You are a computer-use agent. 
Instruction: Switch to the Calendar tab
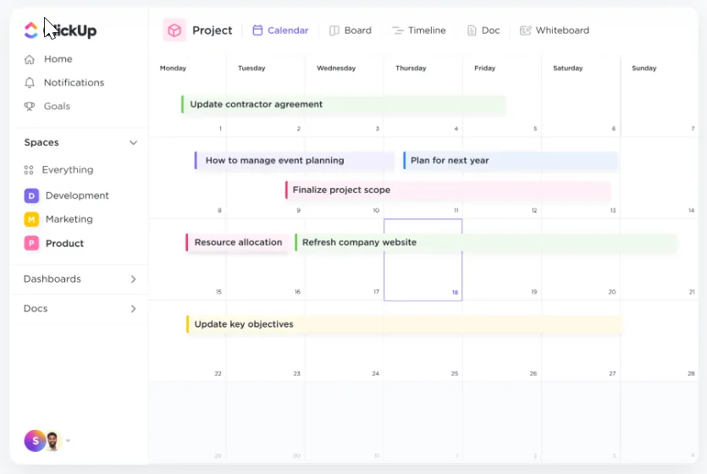pyautogui.click(x=280, y=30)
